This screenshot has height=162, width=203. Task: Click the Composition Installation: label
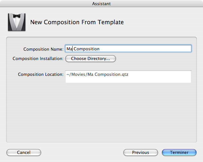coord(38,58)
